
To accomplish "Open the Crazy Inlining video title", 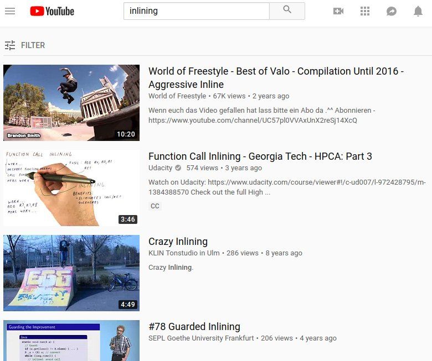I will 178,242.
